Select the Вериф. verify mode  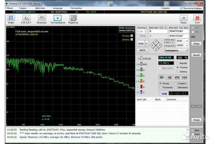pyautogui.click(x=177, y=63)
